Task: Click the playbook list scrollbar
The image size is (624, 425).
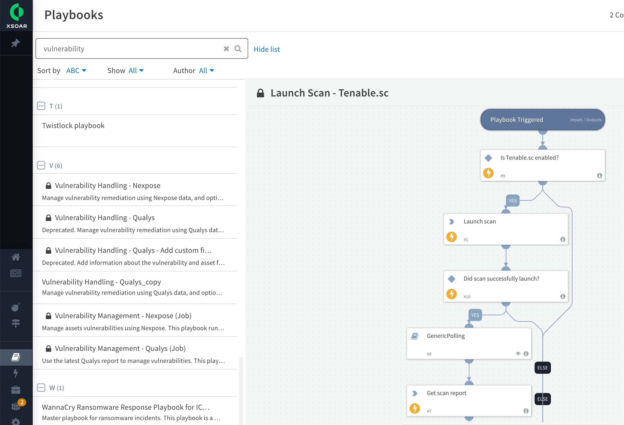Action: click(241, 391)
